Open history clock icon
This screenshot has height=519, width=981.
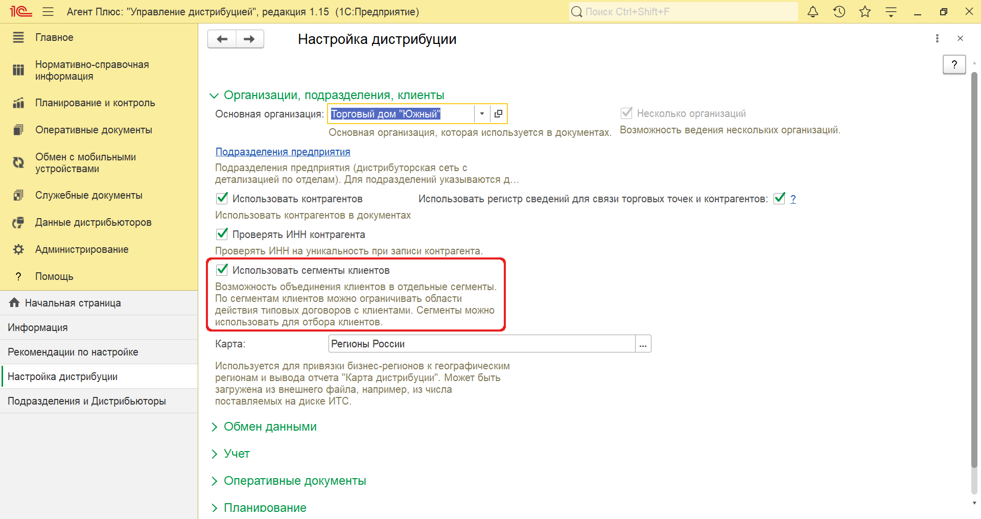(x=839, y=11)
